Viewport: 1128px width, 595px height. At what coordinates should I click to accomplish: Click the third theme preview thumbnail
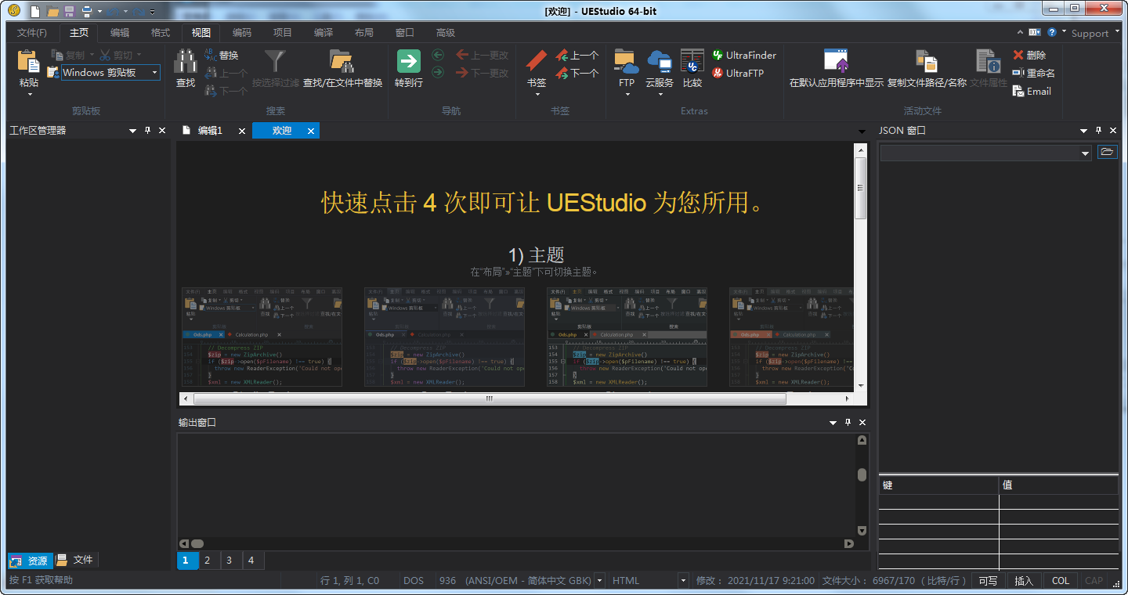coord(627,337)
